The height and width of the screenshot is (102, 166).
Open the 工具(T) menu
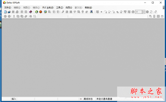click(59, 8)
